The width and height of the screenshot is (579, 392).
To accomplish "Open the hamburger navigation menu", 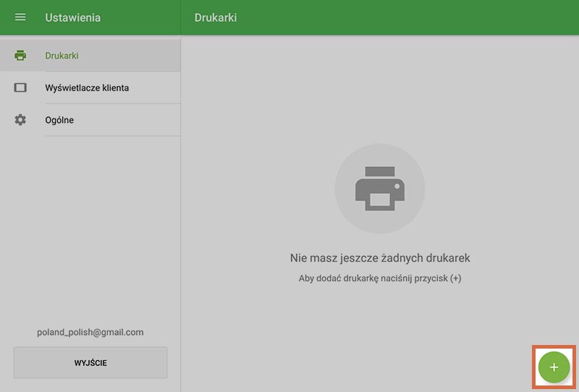I will [20, 17].
